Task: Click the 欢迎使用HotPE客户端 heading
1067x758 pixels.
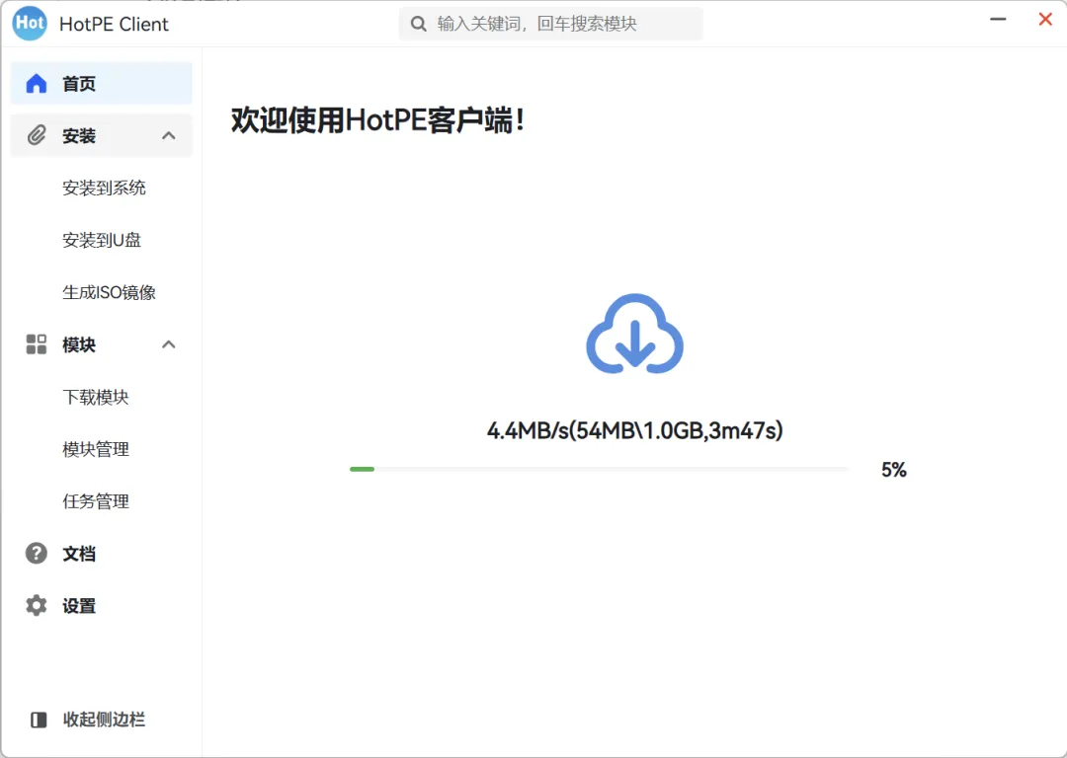Action: click(x=377, y=120)
